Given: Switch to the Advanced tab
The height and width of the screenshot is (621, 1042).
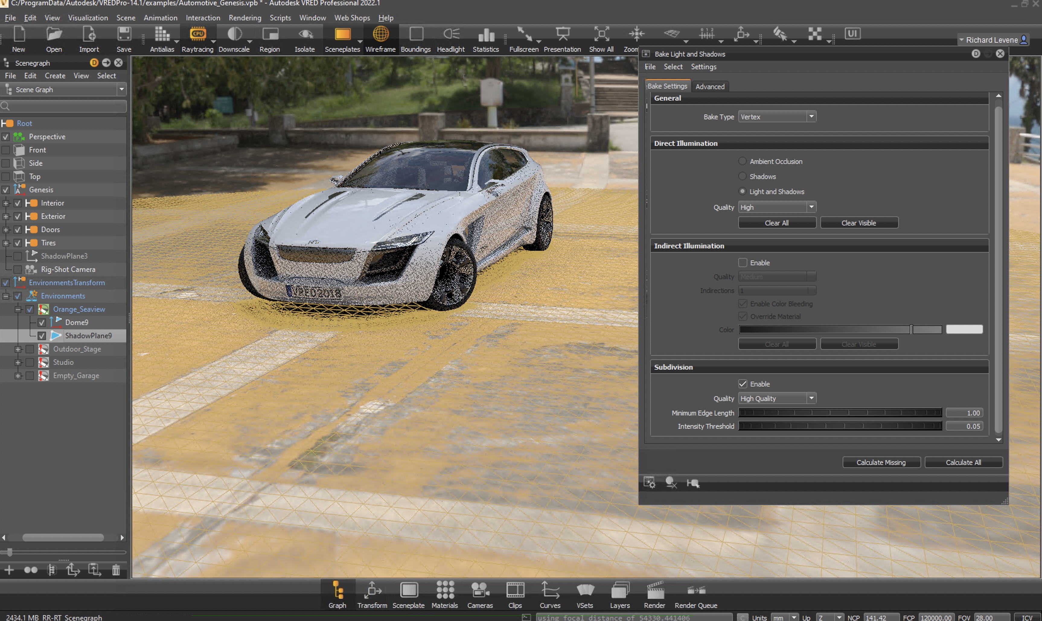Looking at the screenshot, I should pyautogui.click(x=710, y=86).
